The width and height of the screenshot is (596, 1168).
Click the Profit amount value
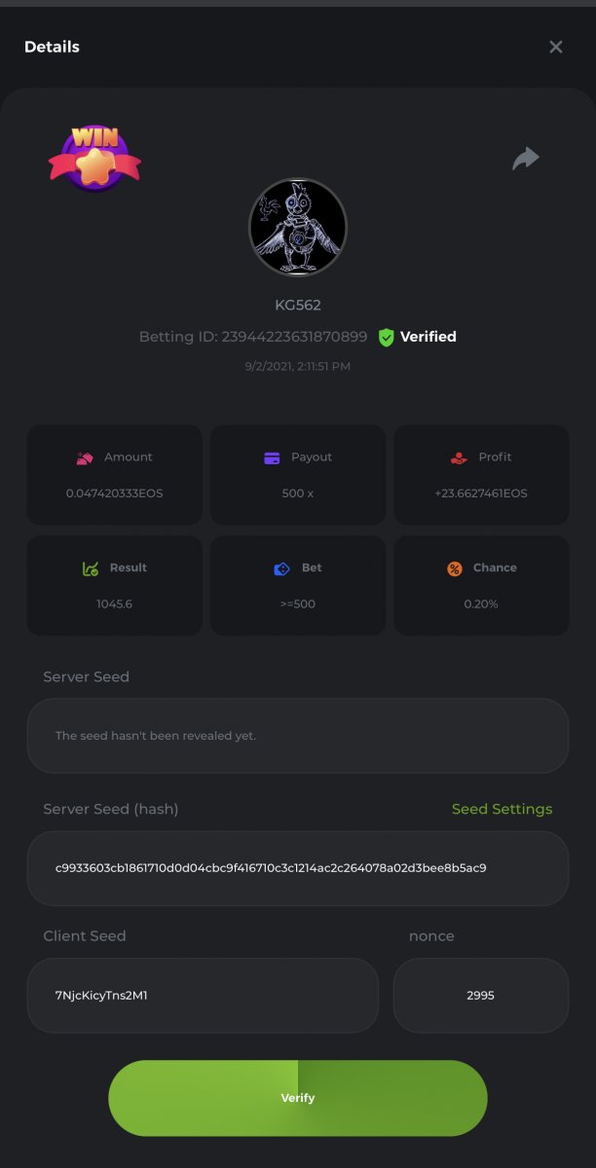(481, 493)
